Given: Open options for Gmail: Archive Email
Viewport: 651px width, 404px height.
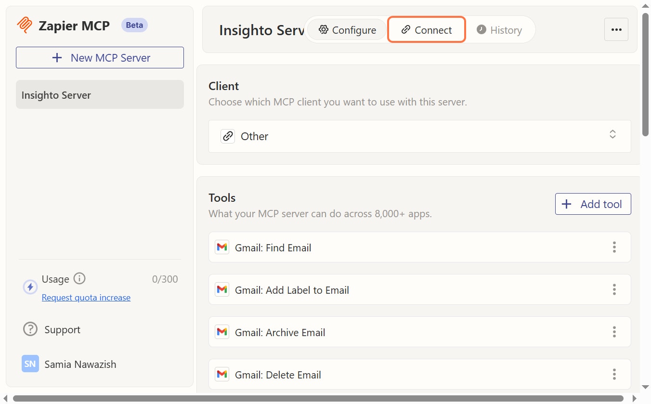Looking at the screenshot, I should [614, 332].
